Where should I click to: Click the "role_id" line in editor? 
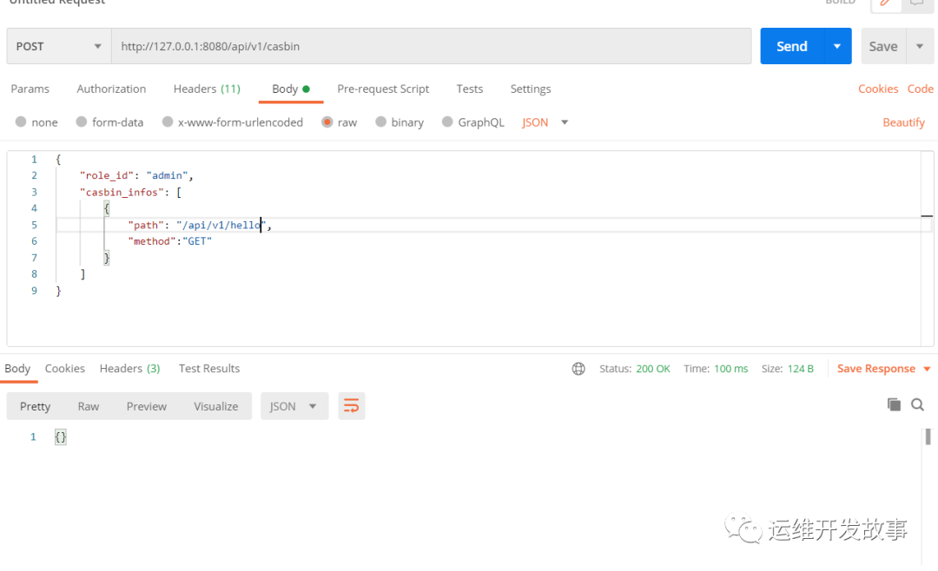click(136, 176)
